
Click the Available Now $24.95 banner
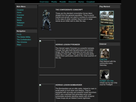[107, 32]
